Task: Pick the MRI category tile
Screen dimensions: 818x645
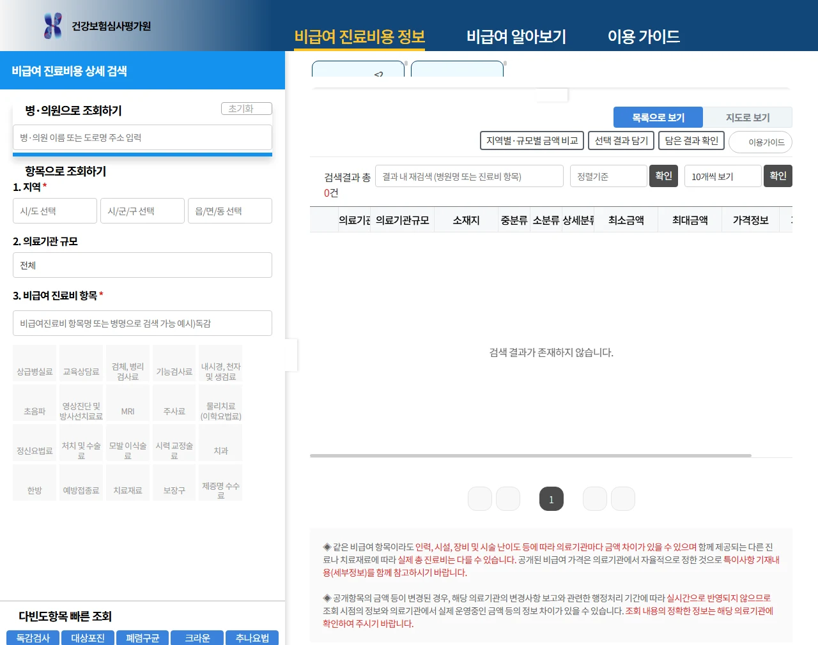Action: 128,403
